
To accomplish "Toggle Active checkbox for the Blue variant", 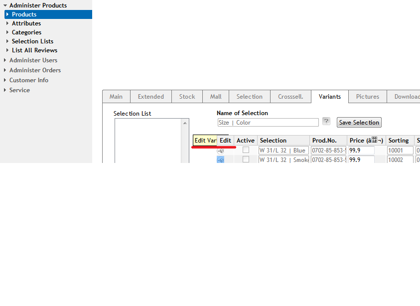I will pyautogui.click(x=246, y=150).
